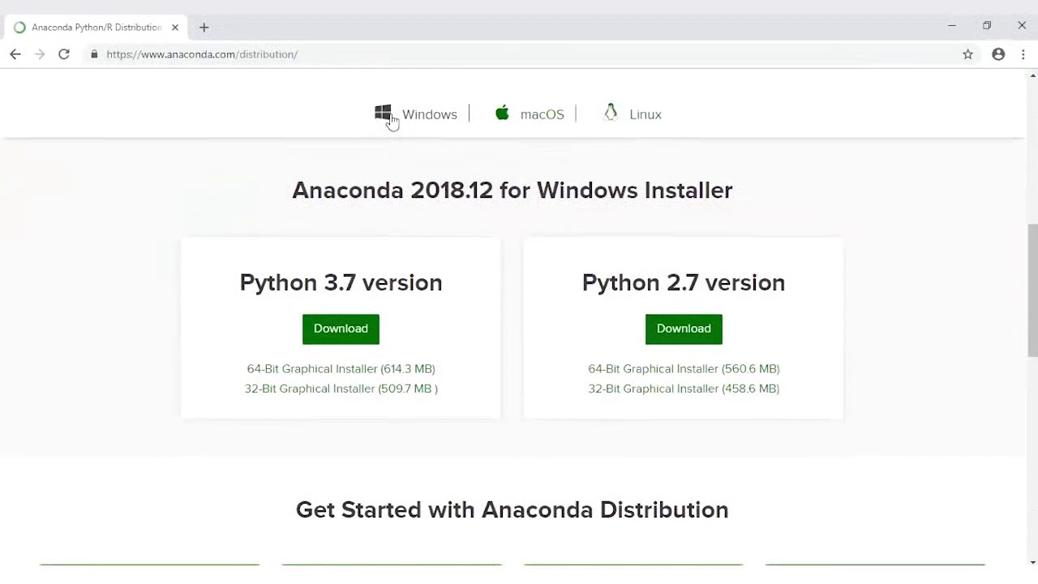Click the padlock site security icon
1038x584 pixels.
pyautogui.click(x=94, y=54)
